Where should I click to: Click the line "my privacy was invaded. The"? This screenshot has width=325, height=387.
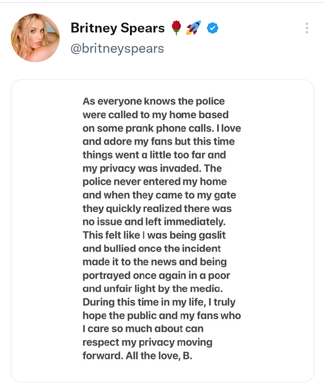pos(152,169)
